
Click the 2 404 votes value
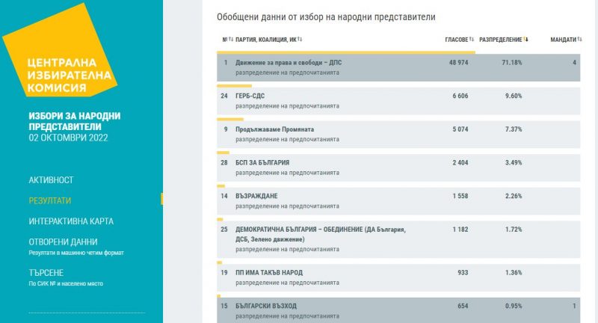pos(460,162)
